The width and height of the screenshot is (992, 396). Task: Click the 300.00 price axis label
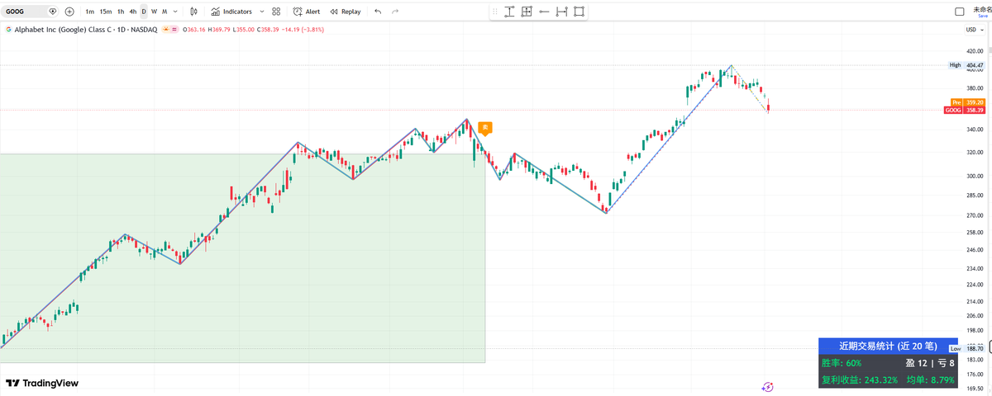click(x=975, y=176)
